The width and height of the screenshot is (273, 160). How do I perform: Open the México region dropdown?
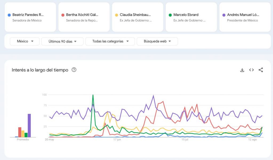click(25, 41)
